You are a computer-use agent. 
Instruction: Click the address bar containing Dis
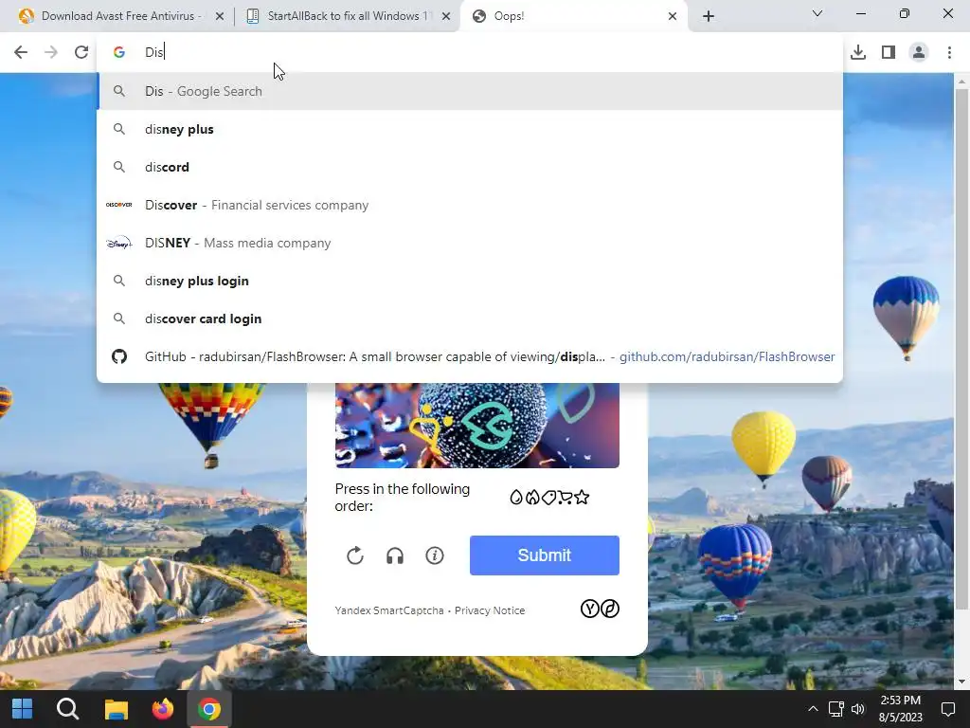click(470, 52)
